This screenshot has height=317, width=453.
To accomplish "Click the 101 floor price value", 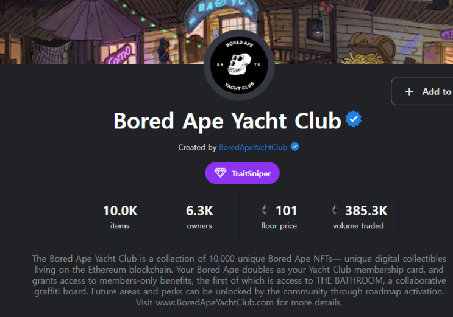I will tap(286, 211).
